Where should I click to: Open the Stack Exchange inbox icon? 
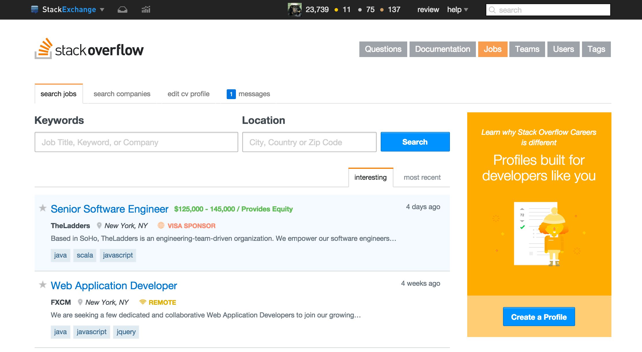(x=122, y=9)
